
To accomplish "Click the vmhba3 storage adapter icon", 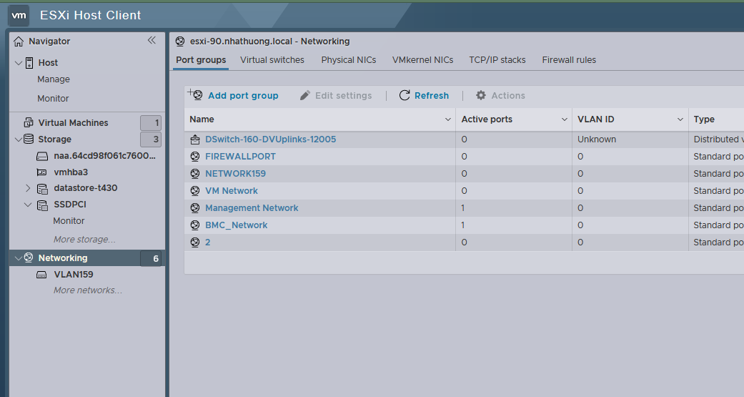I will tap(41, 172).
